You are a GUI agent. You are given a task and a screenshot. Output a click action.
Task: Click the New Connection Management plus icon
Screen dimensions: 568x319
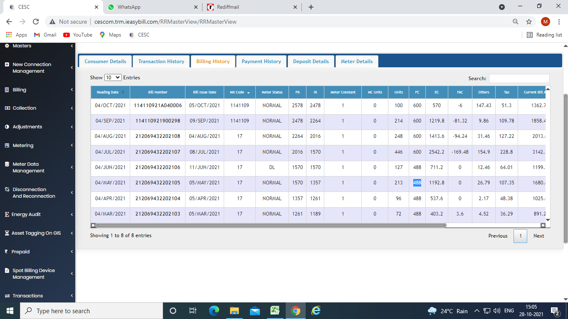point(7,65)
